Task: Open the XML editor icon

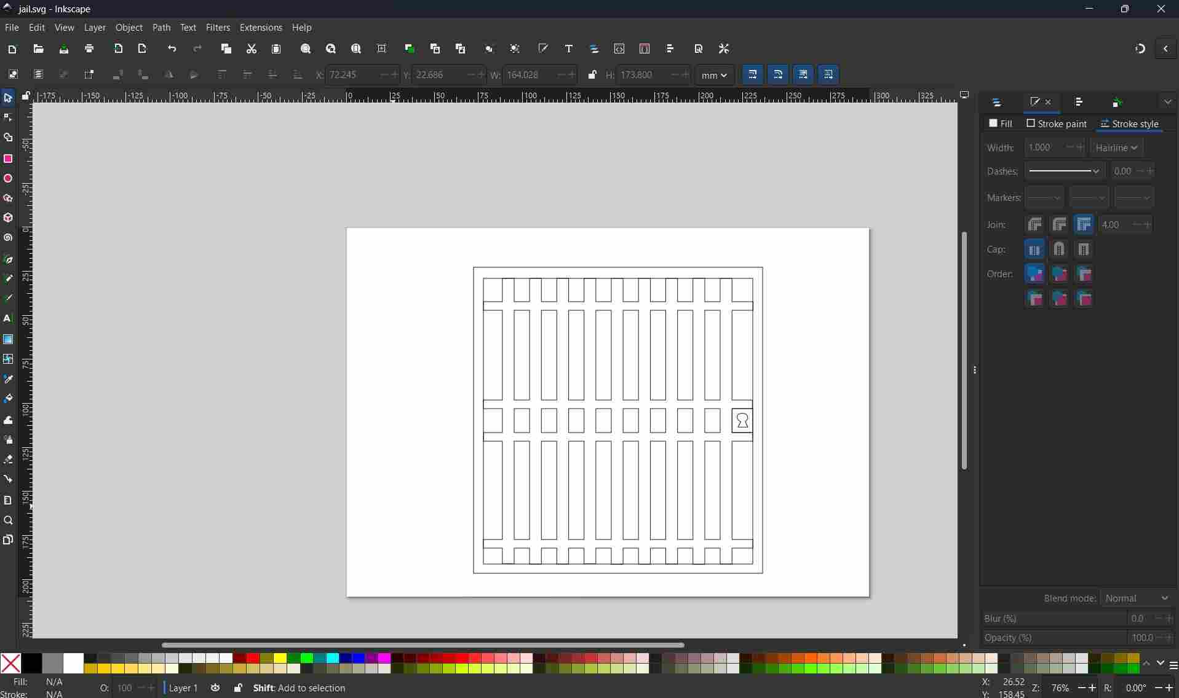Action: pyautogui.click(x=619, y=49)
